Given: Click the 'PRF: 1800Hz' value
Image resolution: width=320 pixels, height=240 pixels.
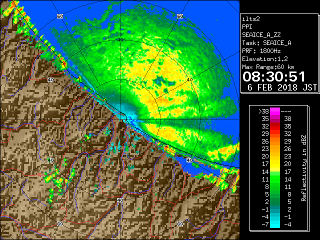Looking at the screenshot, I should tap(261, 51).
